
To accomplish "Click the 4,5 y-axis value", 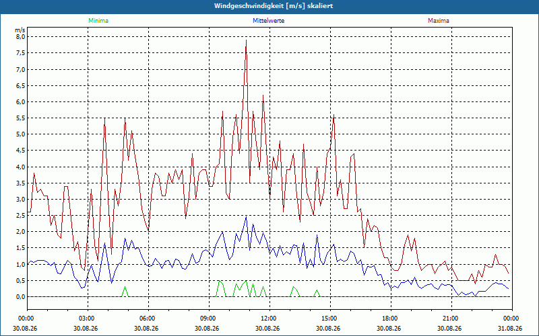I will pyautogui.click(x=21, y=151).
